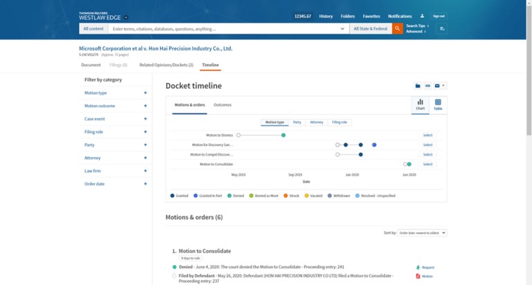
Task: Open the Sort by order date dropdown
Action: pyautogui.click(x=422, y=233)
